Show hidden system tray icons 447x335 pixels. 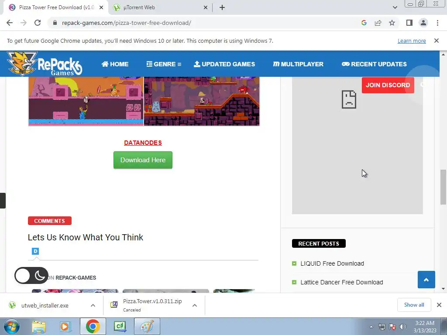point(371,327)
